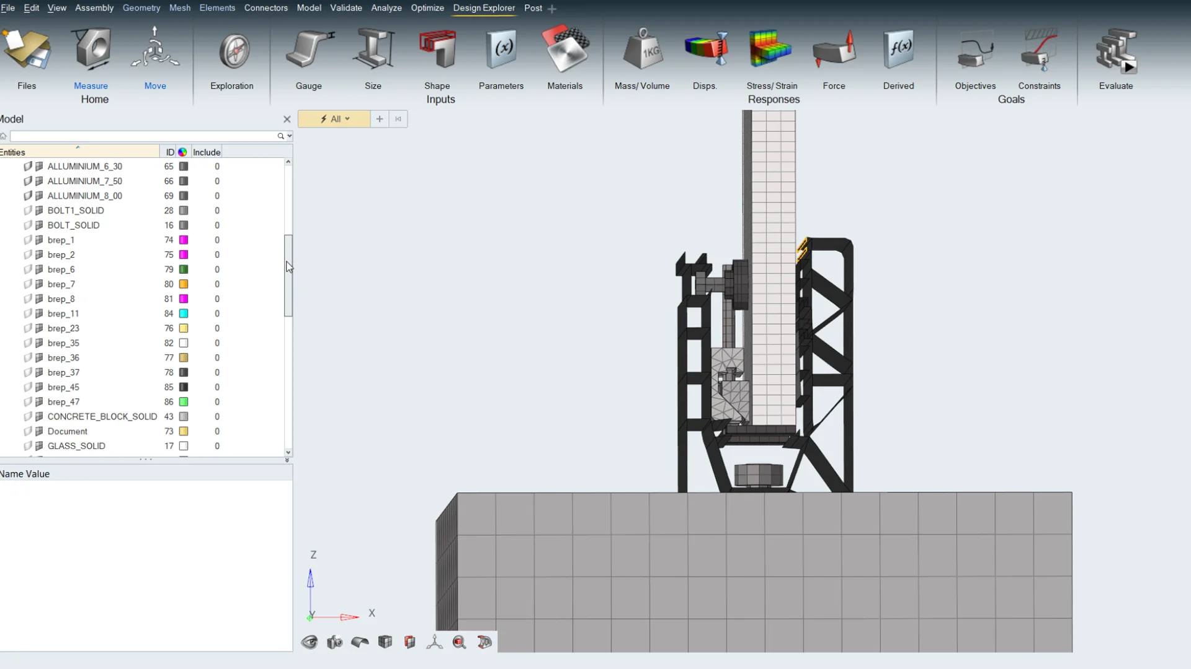Image resolution: width=1191 pixels, height=669 pixels.
Task: Click the Evaluate tool
Action: click(x=1117, y=51)
